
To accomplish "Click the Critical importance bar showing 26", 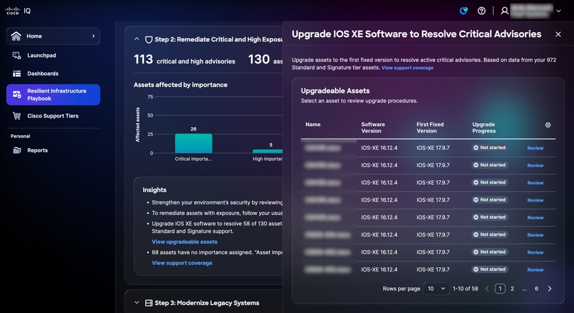I will 194,143.
